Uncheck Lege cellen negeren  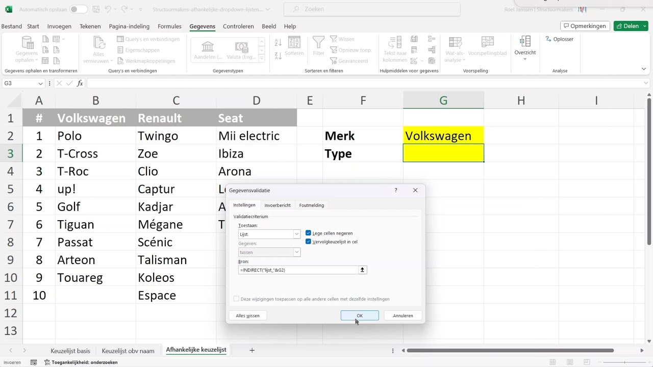[x=308, y=233]
